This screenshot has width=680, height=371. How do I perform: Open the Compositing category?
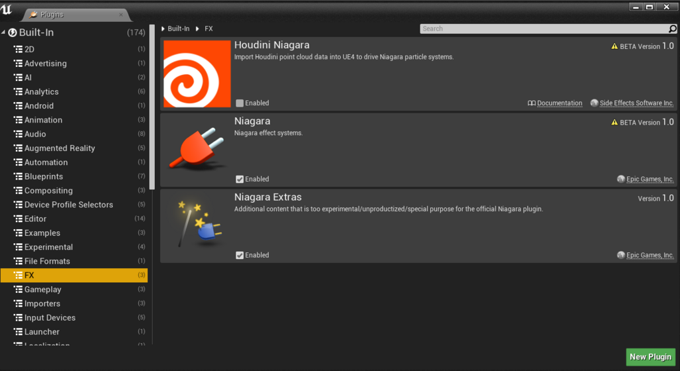74,191
